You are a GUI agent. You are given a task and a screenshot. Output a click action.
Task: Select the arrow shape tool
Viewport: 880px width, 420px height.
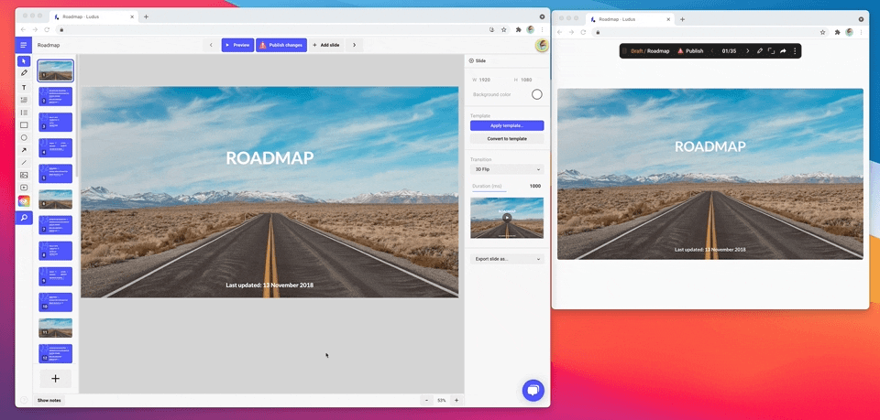pos(24,150)
